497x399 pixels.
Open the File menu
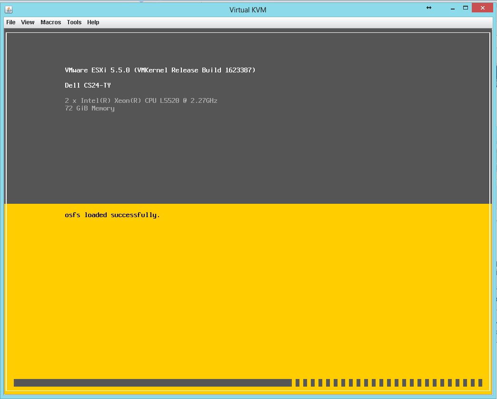(x=10, y=22)
